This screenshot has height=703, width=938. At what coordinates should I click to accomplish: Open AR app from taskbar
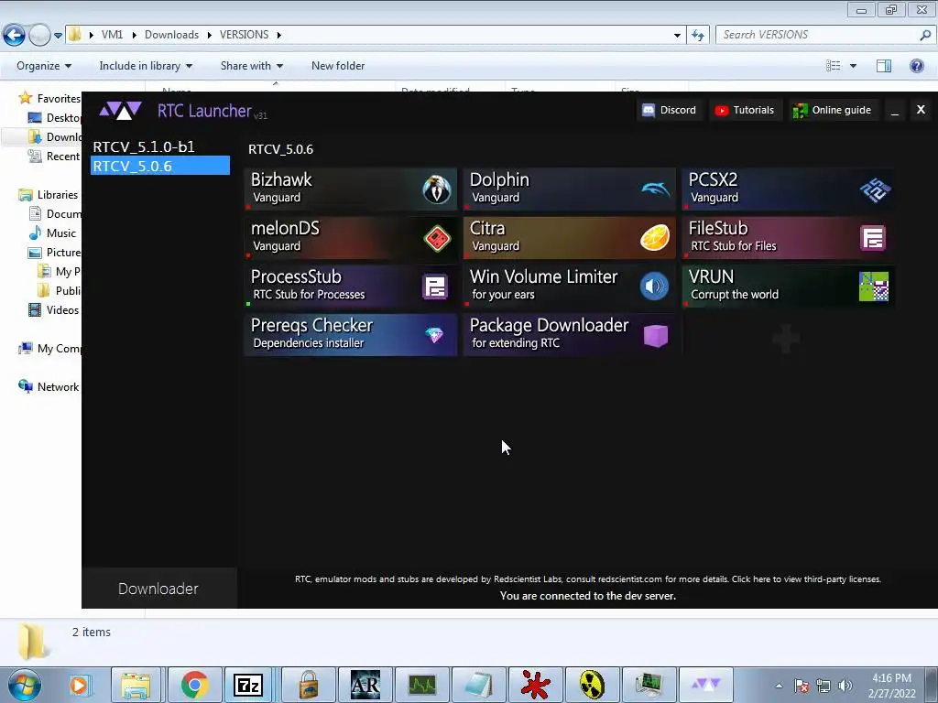point(365,685)
